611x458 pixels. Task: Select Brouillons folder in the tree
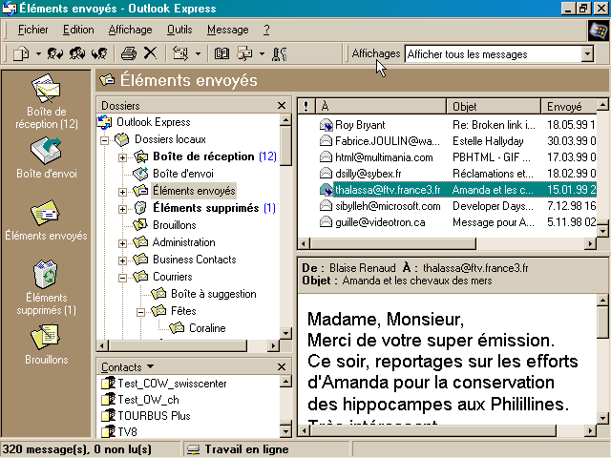click(174, 225)
